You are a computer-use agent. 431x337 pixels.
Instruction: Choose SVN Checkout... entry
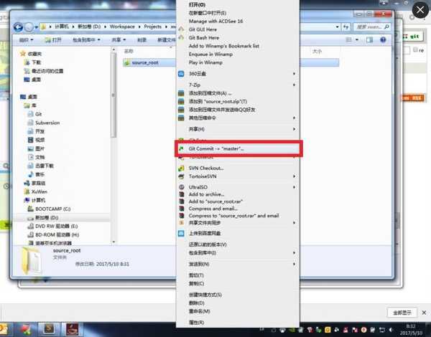point(206,168)
